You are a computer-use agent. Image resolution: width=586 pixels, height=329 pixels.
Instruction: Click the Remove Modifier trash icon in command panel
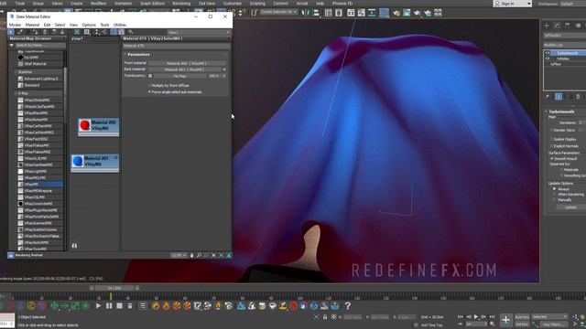(578, 96)
